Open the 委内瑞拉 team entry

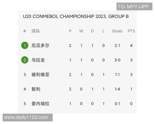(40, 104)
